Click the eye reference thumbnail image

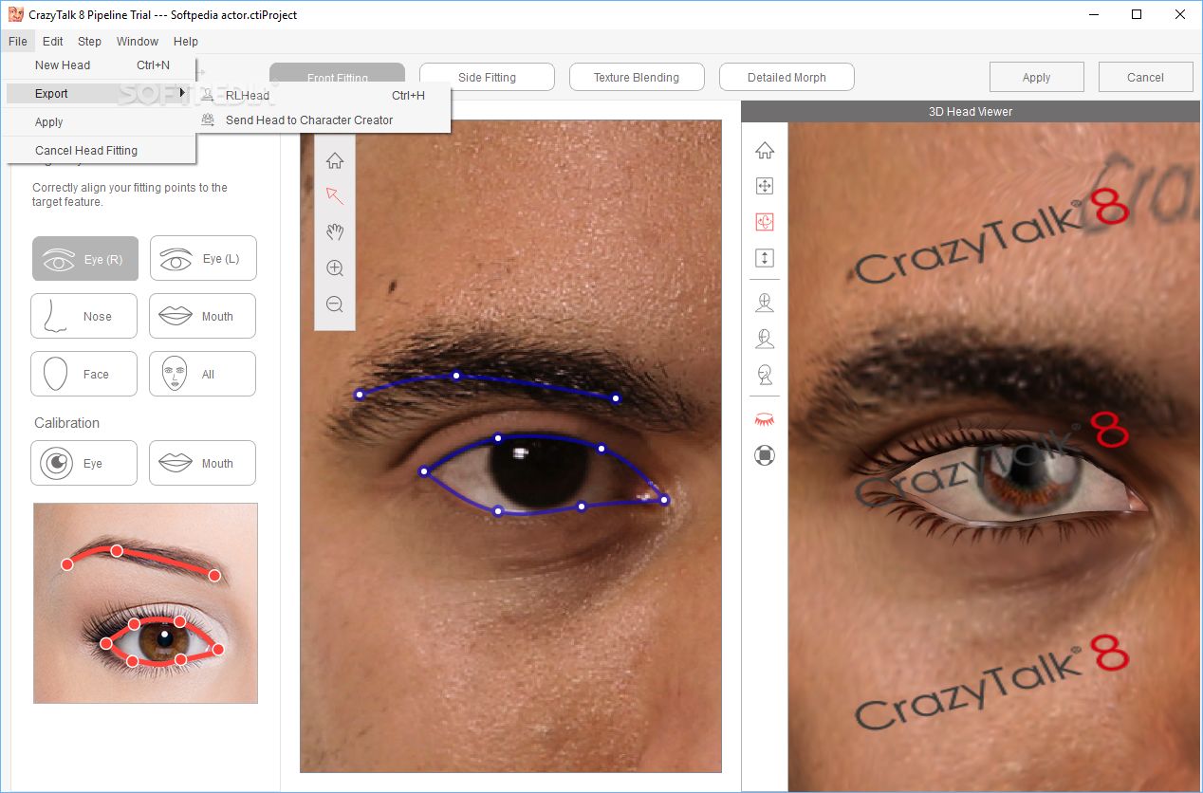(145, 603)
